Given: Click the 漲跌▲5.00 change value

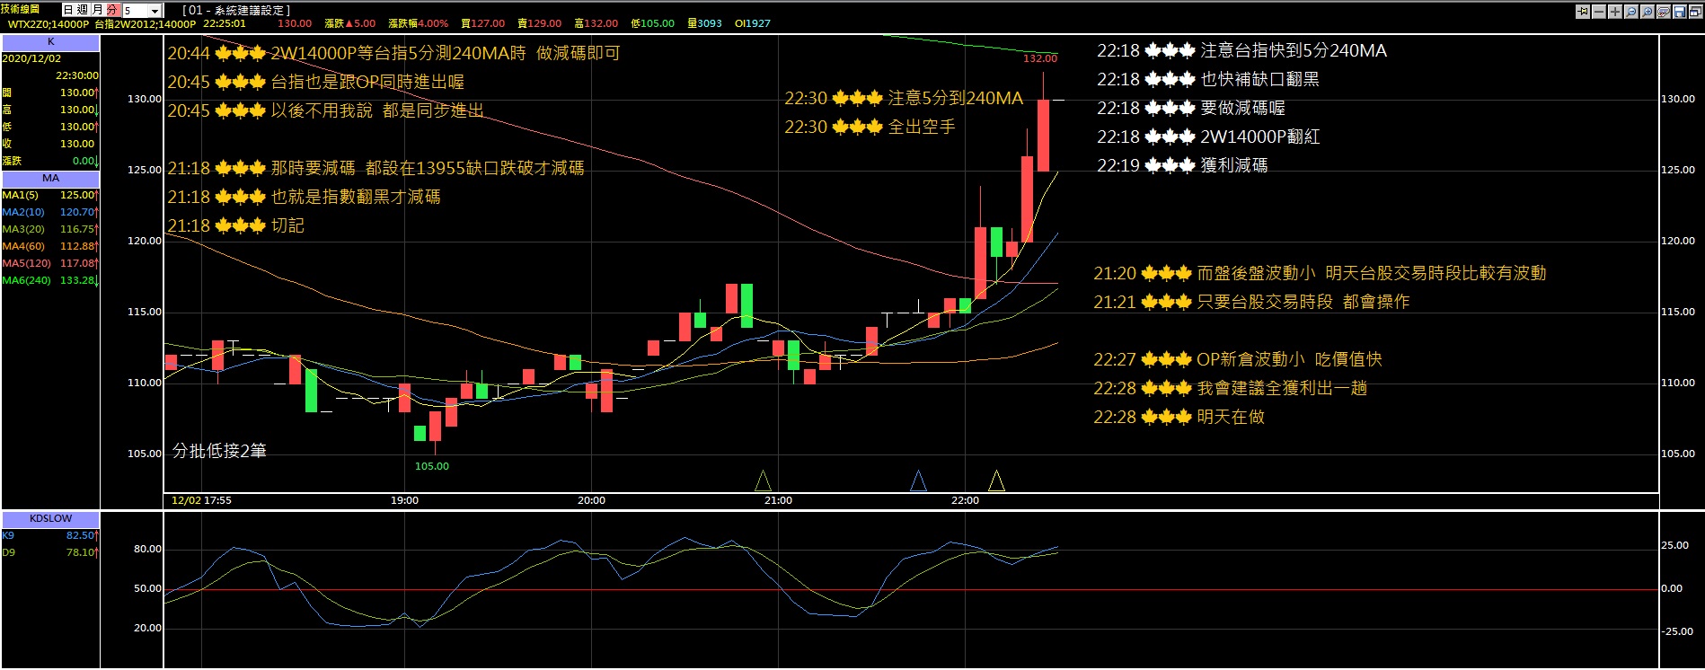Looking at the screenshot, I should click(350, 24).
